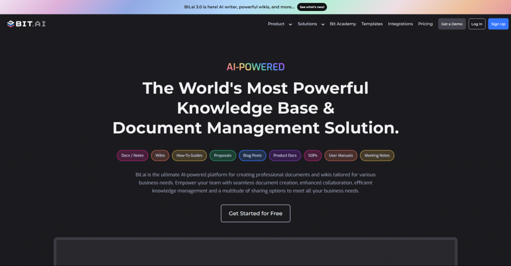Select the How-To Guides tag
This screenshot has width=511, height=266.
(x=189, y=155)
